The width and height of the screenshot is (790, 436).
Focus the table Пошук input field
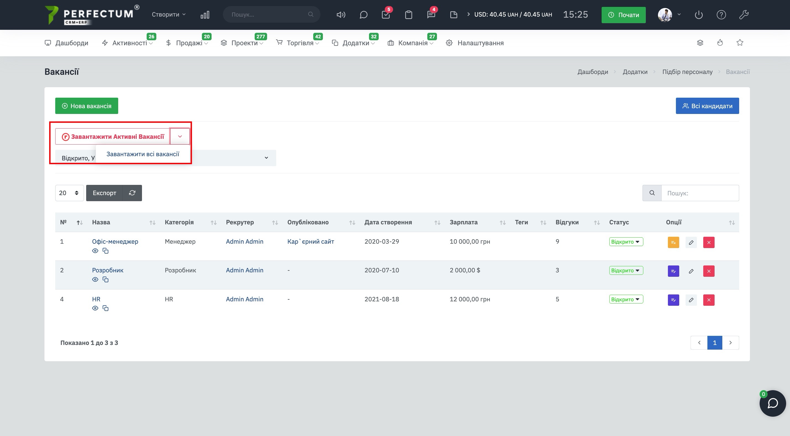point(700,193)
